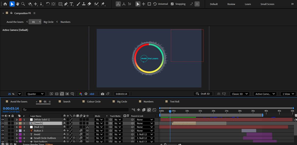Hide the White Solid 1 layer

3,120
